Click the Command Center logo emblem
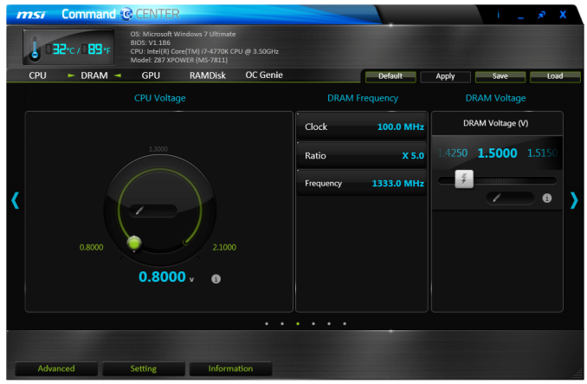Screen dimensions: 587x384 pos(126,14)
